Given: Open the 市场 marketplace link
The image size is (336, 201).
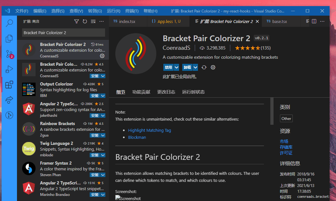Looking at the screenshot, I should (x=284, y=141).
